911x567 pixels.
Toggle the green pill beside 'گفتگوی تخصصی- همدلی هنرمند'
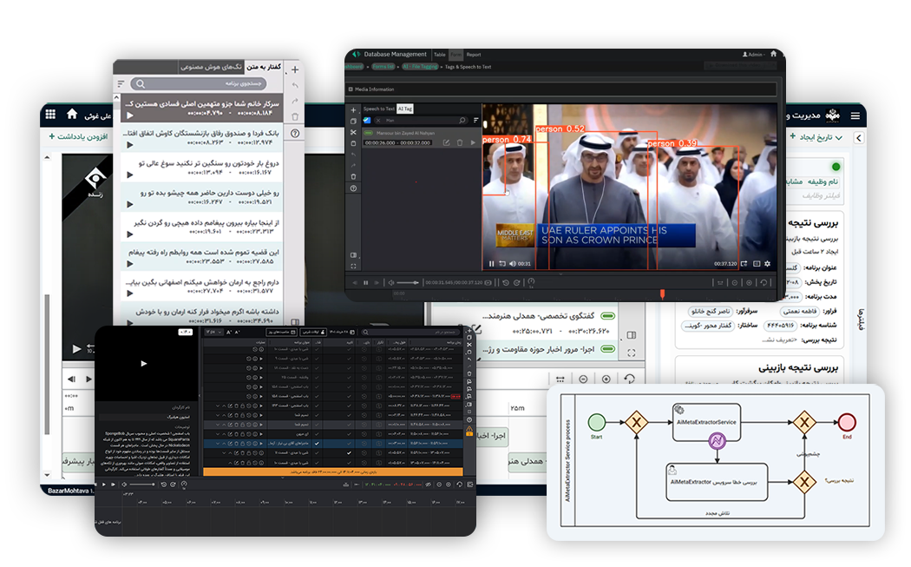607,316
